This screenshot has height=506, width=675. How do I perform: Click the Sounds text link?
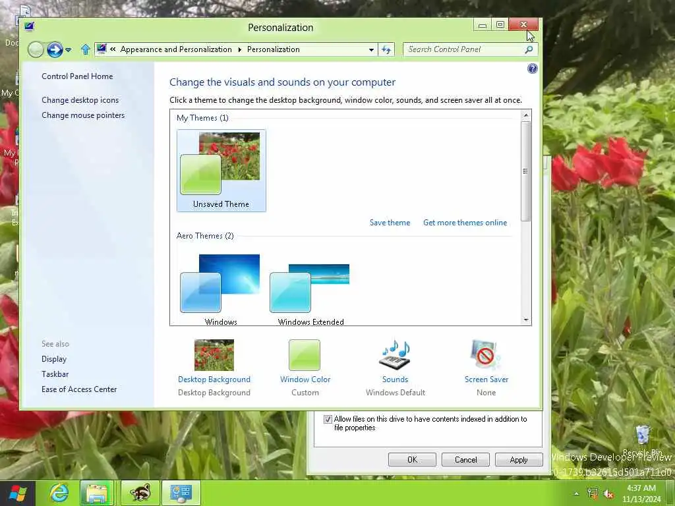pos(396,379)
